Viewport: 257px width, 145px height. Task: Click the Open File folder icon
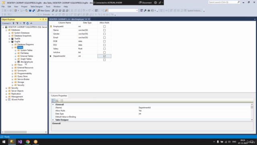click(27, 10)
